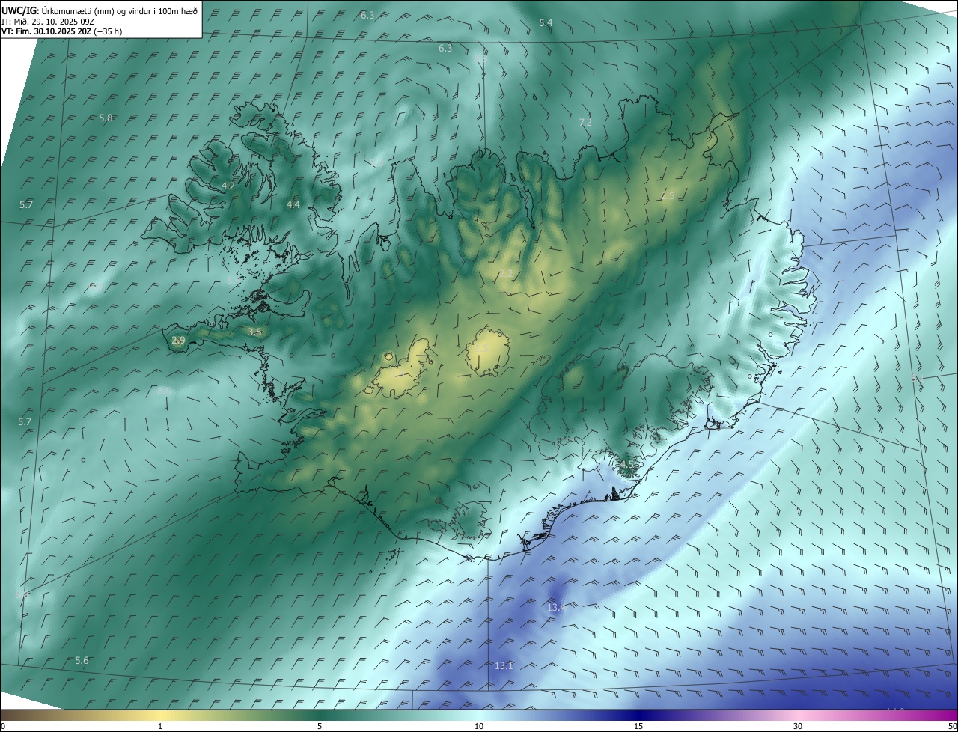The image size is (958, 732).
Task: Click the 2.9 minimum value label
Action: (178, 341)
